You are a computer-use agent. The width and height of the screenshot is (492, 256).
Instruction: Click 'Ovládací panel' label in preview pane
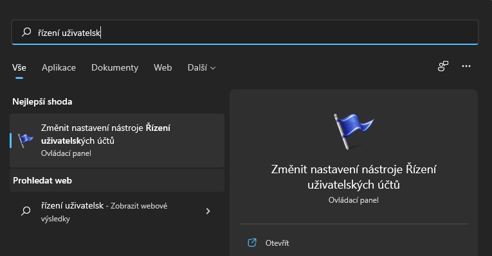[x=353, y=200]
